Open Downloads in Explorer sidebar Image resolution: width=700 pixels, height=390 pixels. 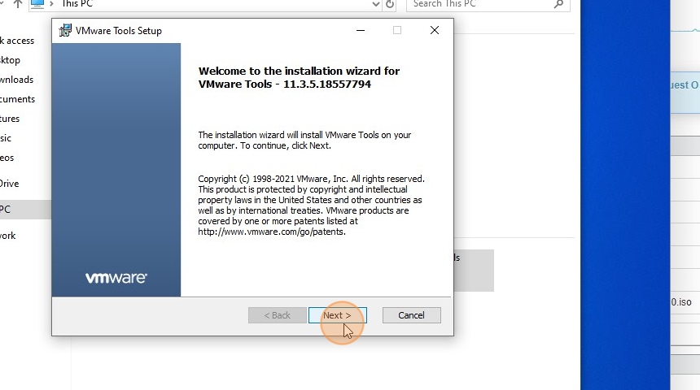tap(16, 80)
